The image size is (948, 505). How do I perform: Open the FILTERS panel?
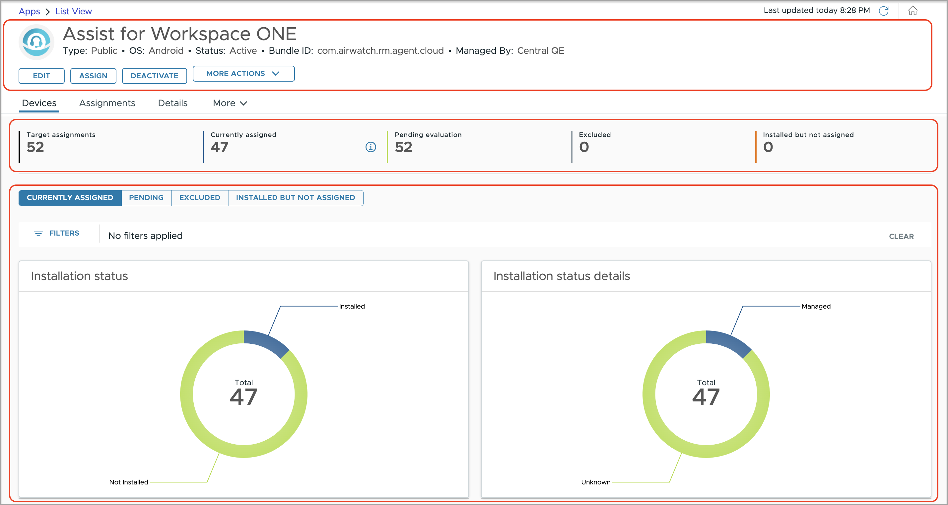[x=57, y=233]
